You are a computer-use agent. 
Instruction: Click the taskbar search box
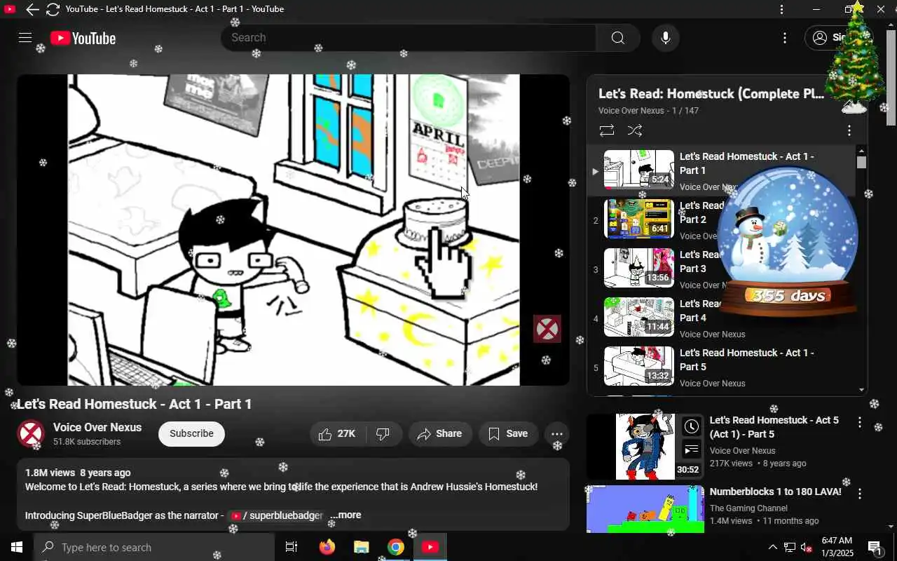(x=154, y=547)
